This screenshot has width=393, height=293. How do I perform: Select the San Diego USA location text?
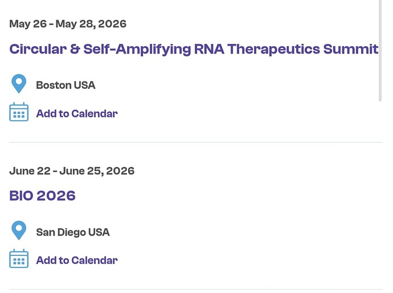pos(73,233)
